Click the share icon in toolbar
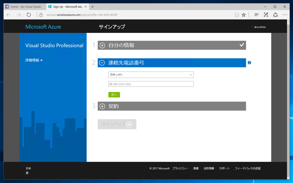The height and width of the screenshot is (183, 293). coord(275,15)
